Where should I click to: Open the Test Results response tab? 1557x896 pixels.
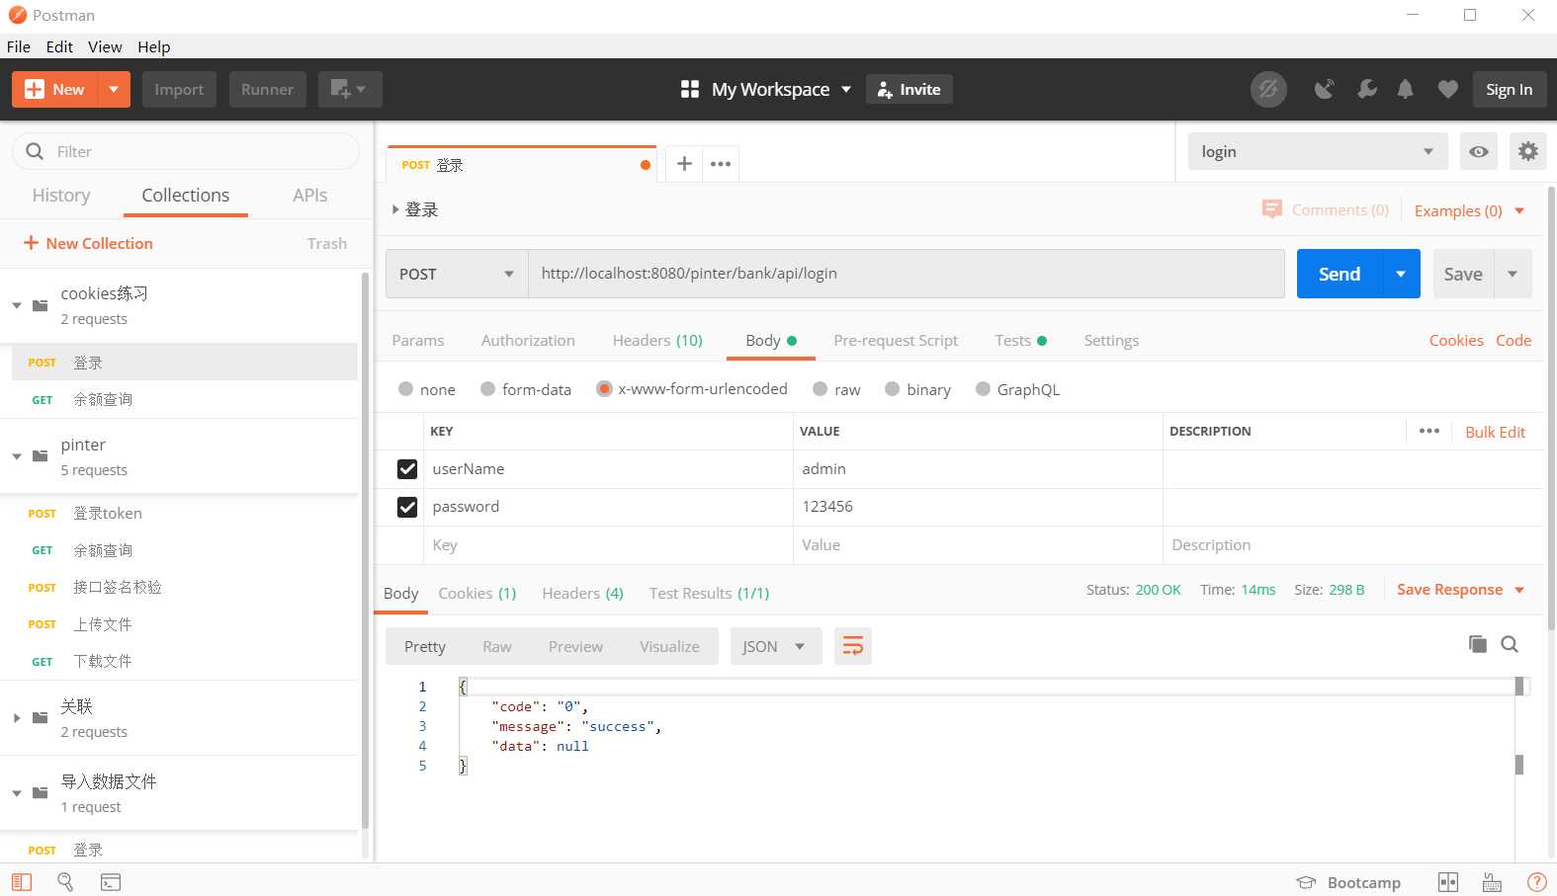coord(709,594)
